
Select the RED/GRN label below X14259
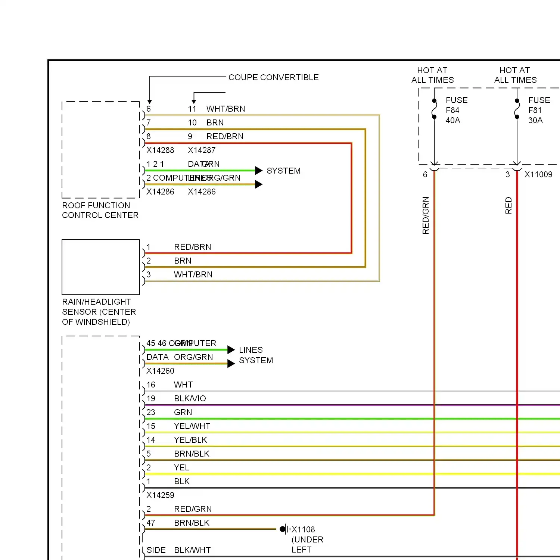pyautogui.click(x=193, y=509)
